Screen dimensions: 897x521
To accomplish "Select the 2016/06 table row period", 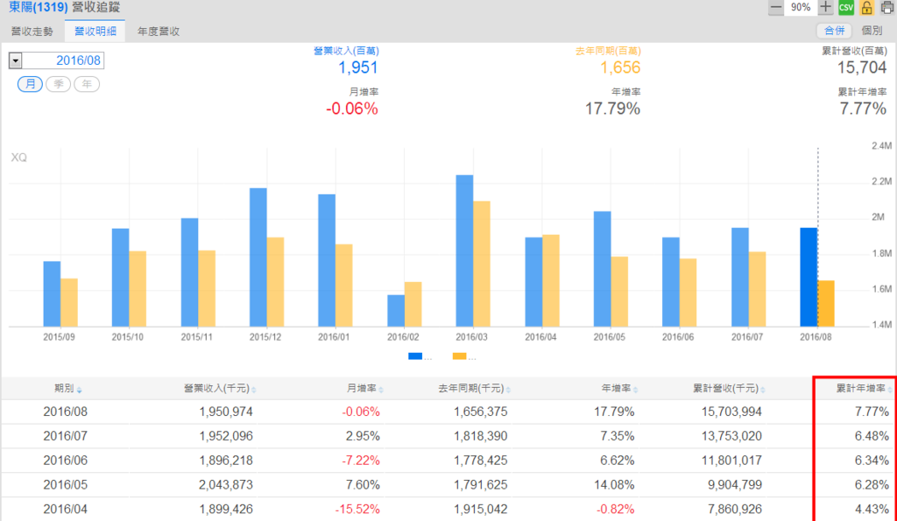I will click(x=65, y=461).
